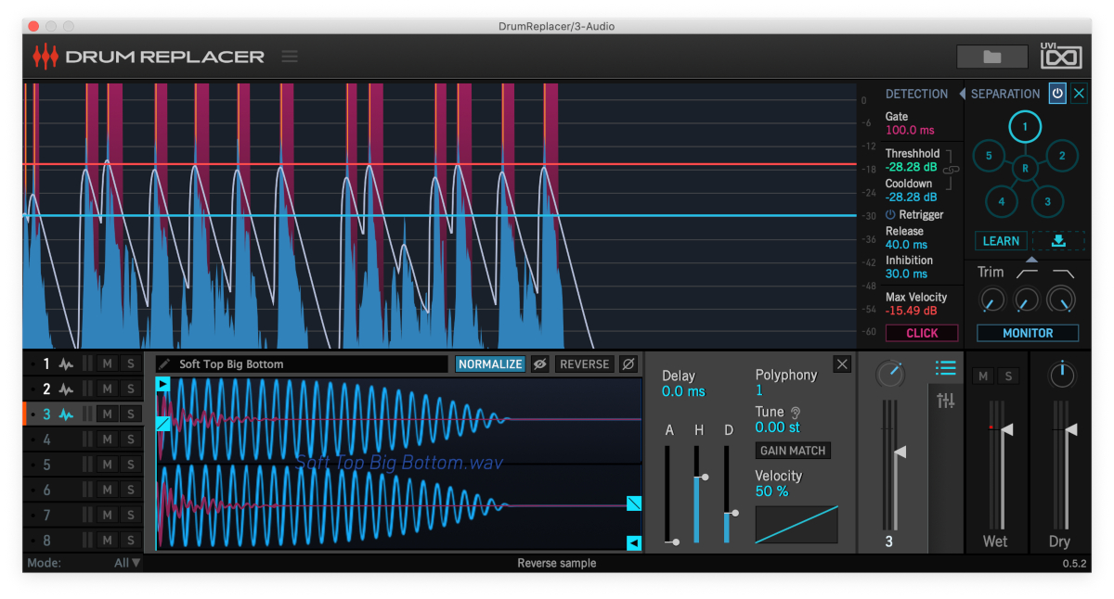This screenshot has height=599, width=1114.
Task: Select empty slot 6
Action: coord(46,490)
